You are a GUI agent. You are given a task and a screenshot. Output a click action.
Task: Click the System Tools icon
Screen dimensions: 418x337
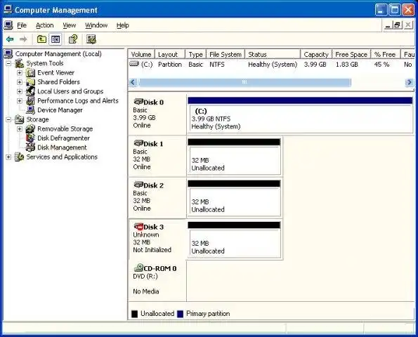(19, 63)
